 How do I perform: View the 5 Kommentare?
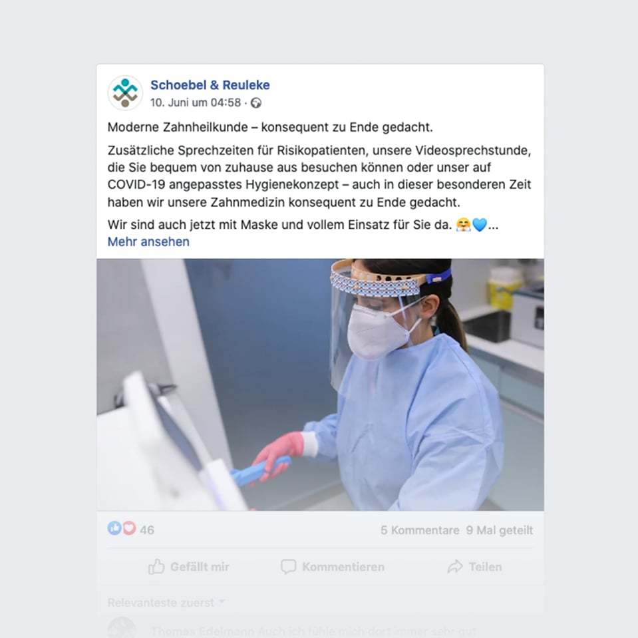pyautogui.click(x=420, y=530)
